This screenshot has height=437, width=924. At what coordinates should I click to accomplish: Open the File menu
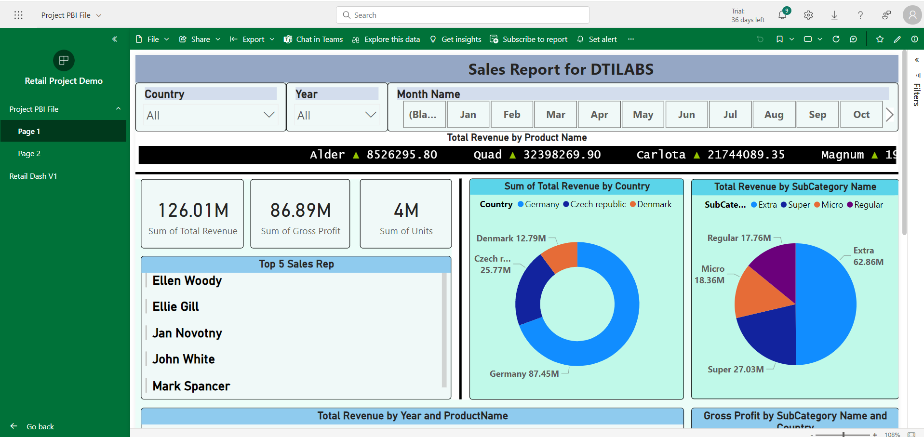coord(152,39)
